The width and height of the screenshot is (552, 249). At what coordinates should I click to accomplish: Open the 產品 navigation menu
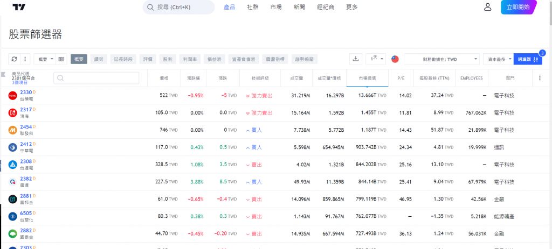coord(230,7)
